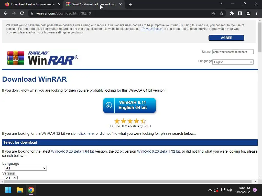Open the tab search chevron in title bar
Image resolution: width=262 pixels, height=196 pixels.
tap(221, 4)
